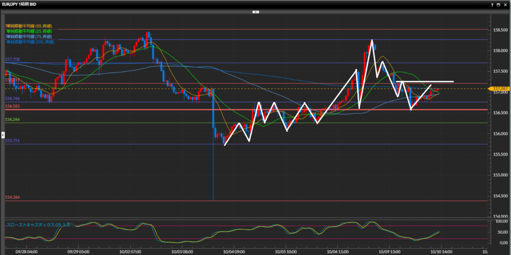
Task: Click the slow stochastics indicator label
Action: [x=38, y=225]
